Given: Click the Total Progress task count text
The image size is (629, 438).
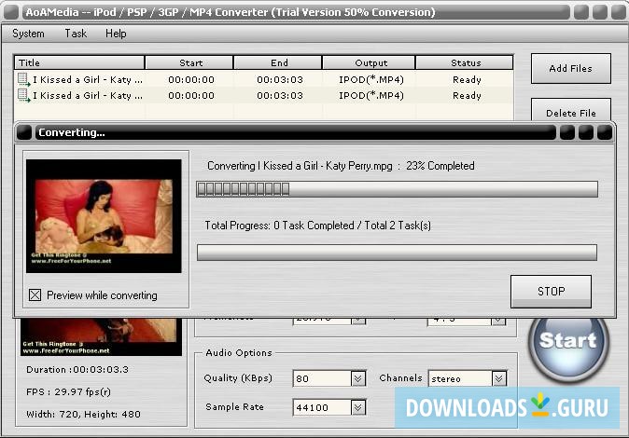Looking at the screenshot, I should (317, 226).
